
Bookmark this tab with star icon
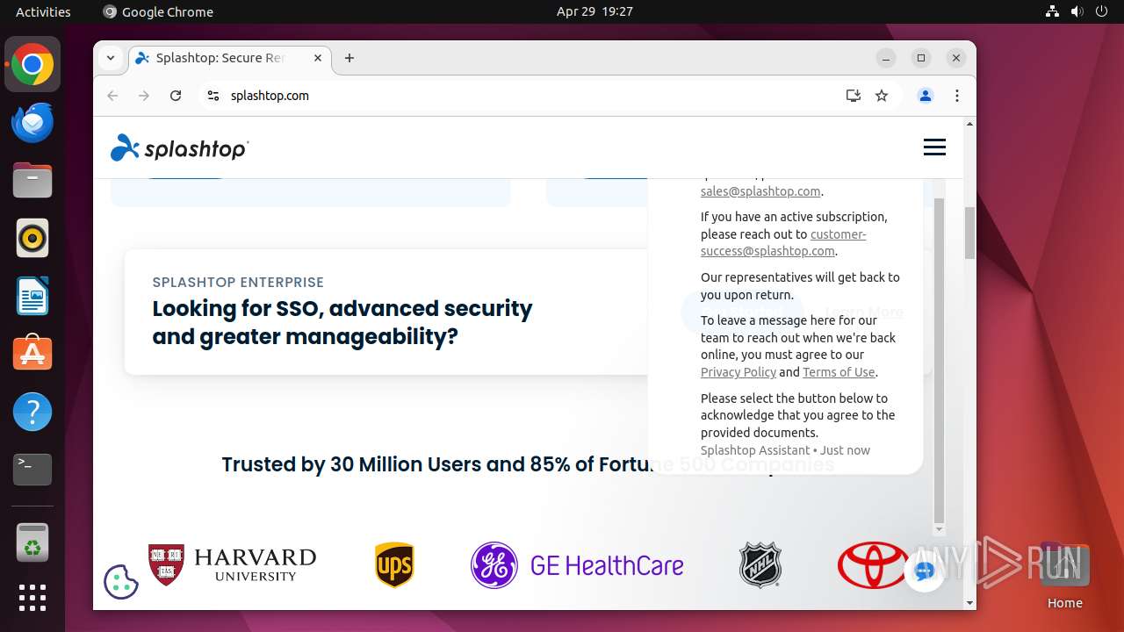click(882, 96)
